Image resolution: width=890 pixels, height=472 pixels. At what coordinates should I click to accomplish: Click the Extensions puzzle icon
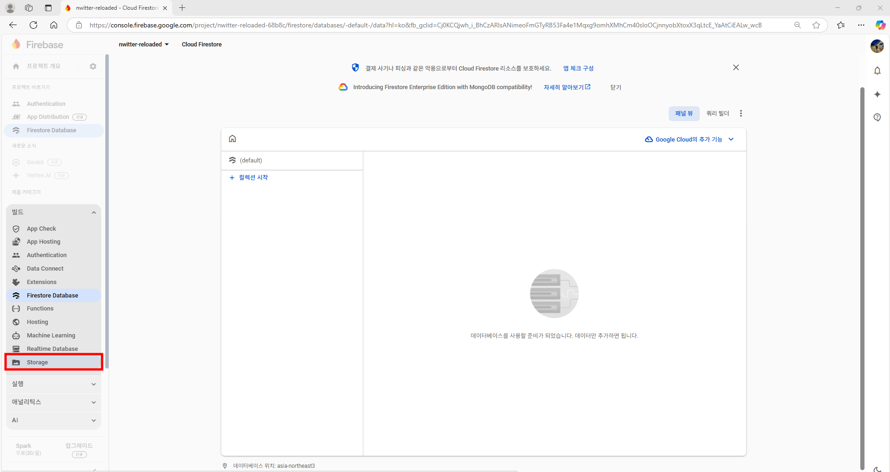pos(16,282)
